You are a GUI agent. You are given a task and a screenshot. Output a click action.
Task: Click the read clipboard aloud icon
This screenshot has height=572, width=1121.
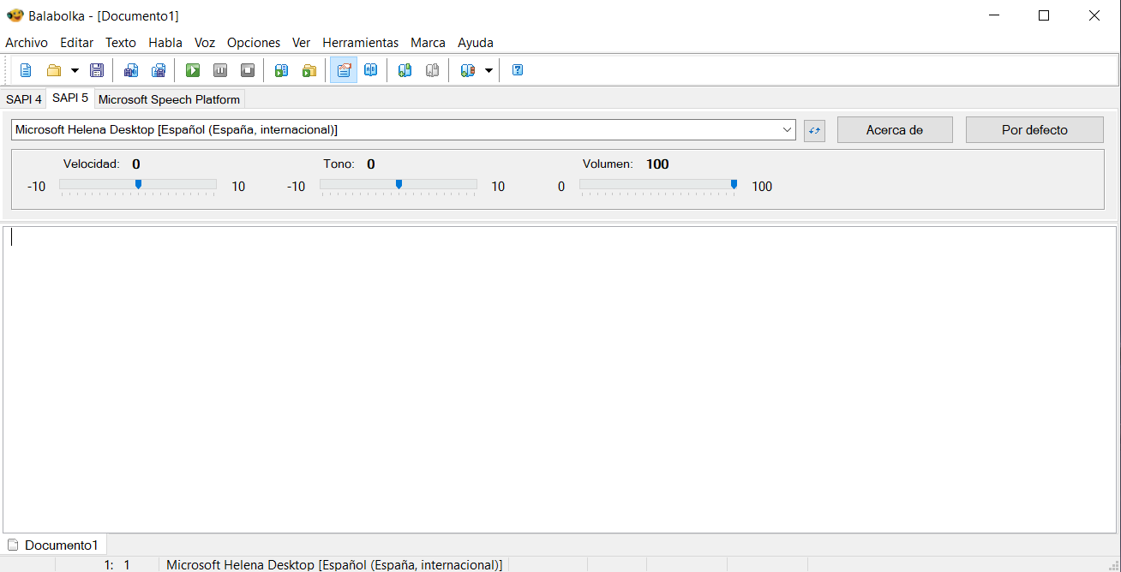pyautogui.click(x=281, y=70)
